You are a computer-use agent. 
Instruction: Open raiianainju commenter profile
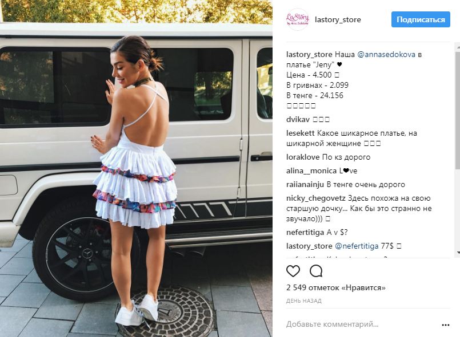coord(305,185)
